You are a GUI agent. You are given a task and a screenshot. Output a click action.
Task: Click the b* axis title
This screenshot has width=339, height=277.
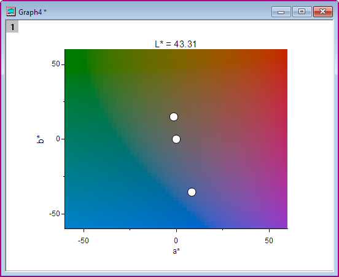40,139
